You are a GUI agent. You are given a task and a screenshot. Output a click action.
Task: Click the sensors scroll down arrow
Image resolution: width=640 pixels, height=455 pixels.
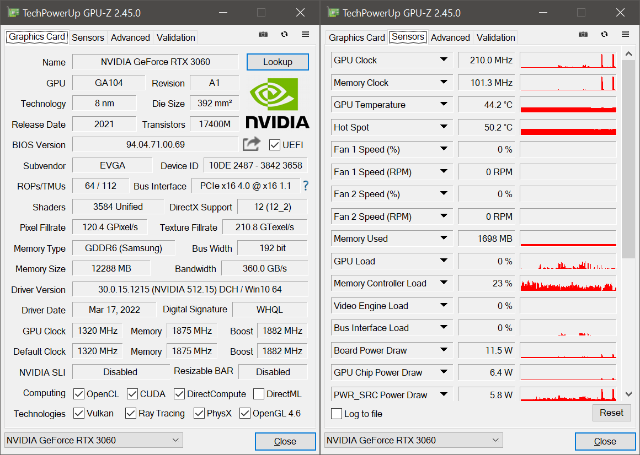click(x=628, y=394)
